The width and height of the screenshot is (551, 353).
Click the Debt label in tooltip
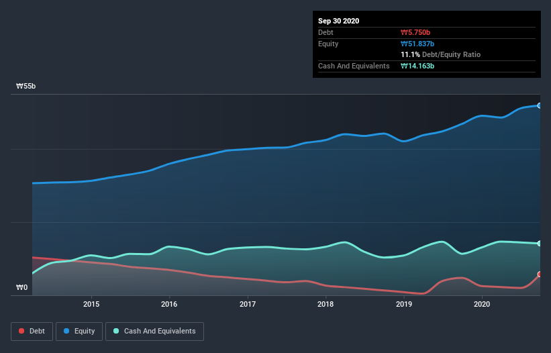[325, 33]
